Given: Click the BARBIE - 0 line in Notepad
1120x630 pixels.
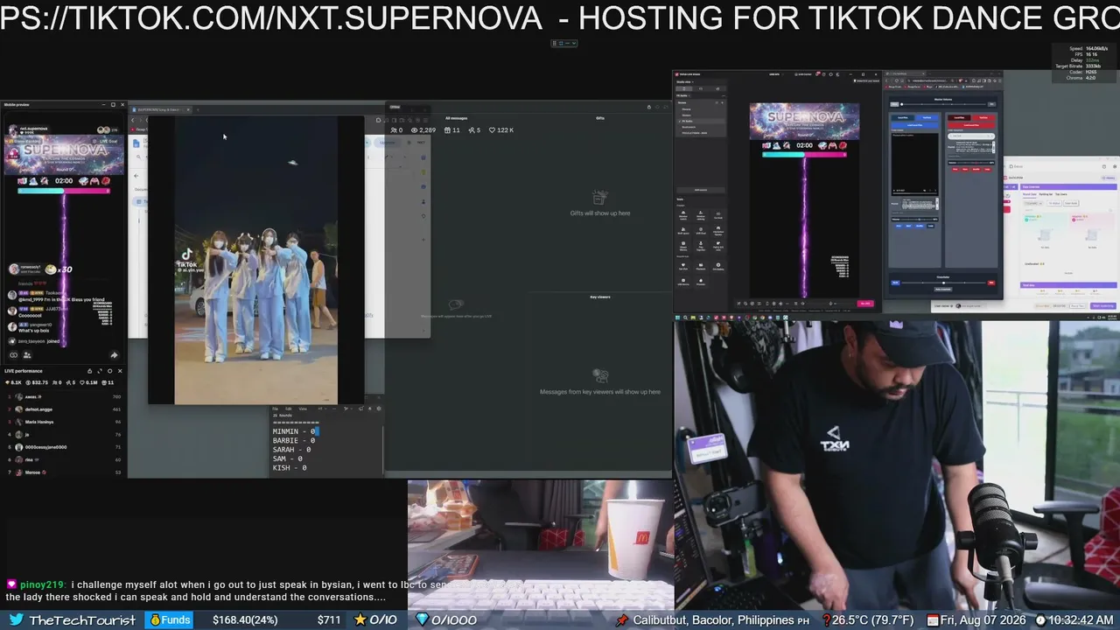Looking at the screenshot, I should (294, 440).
